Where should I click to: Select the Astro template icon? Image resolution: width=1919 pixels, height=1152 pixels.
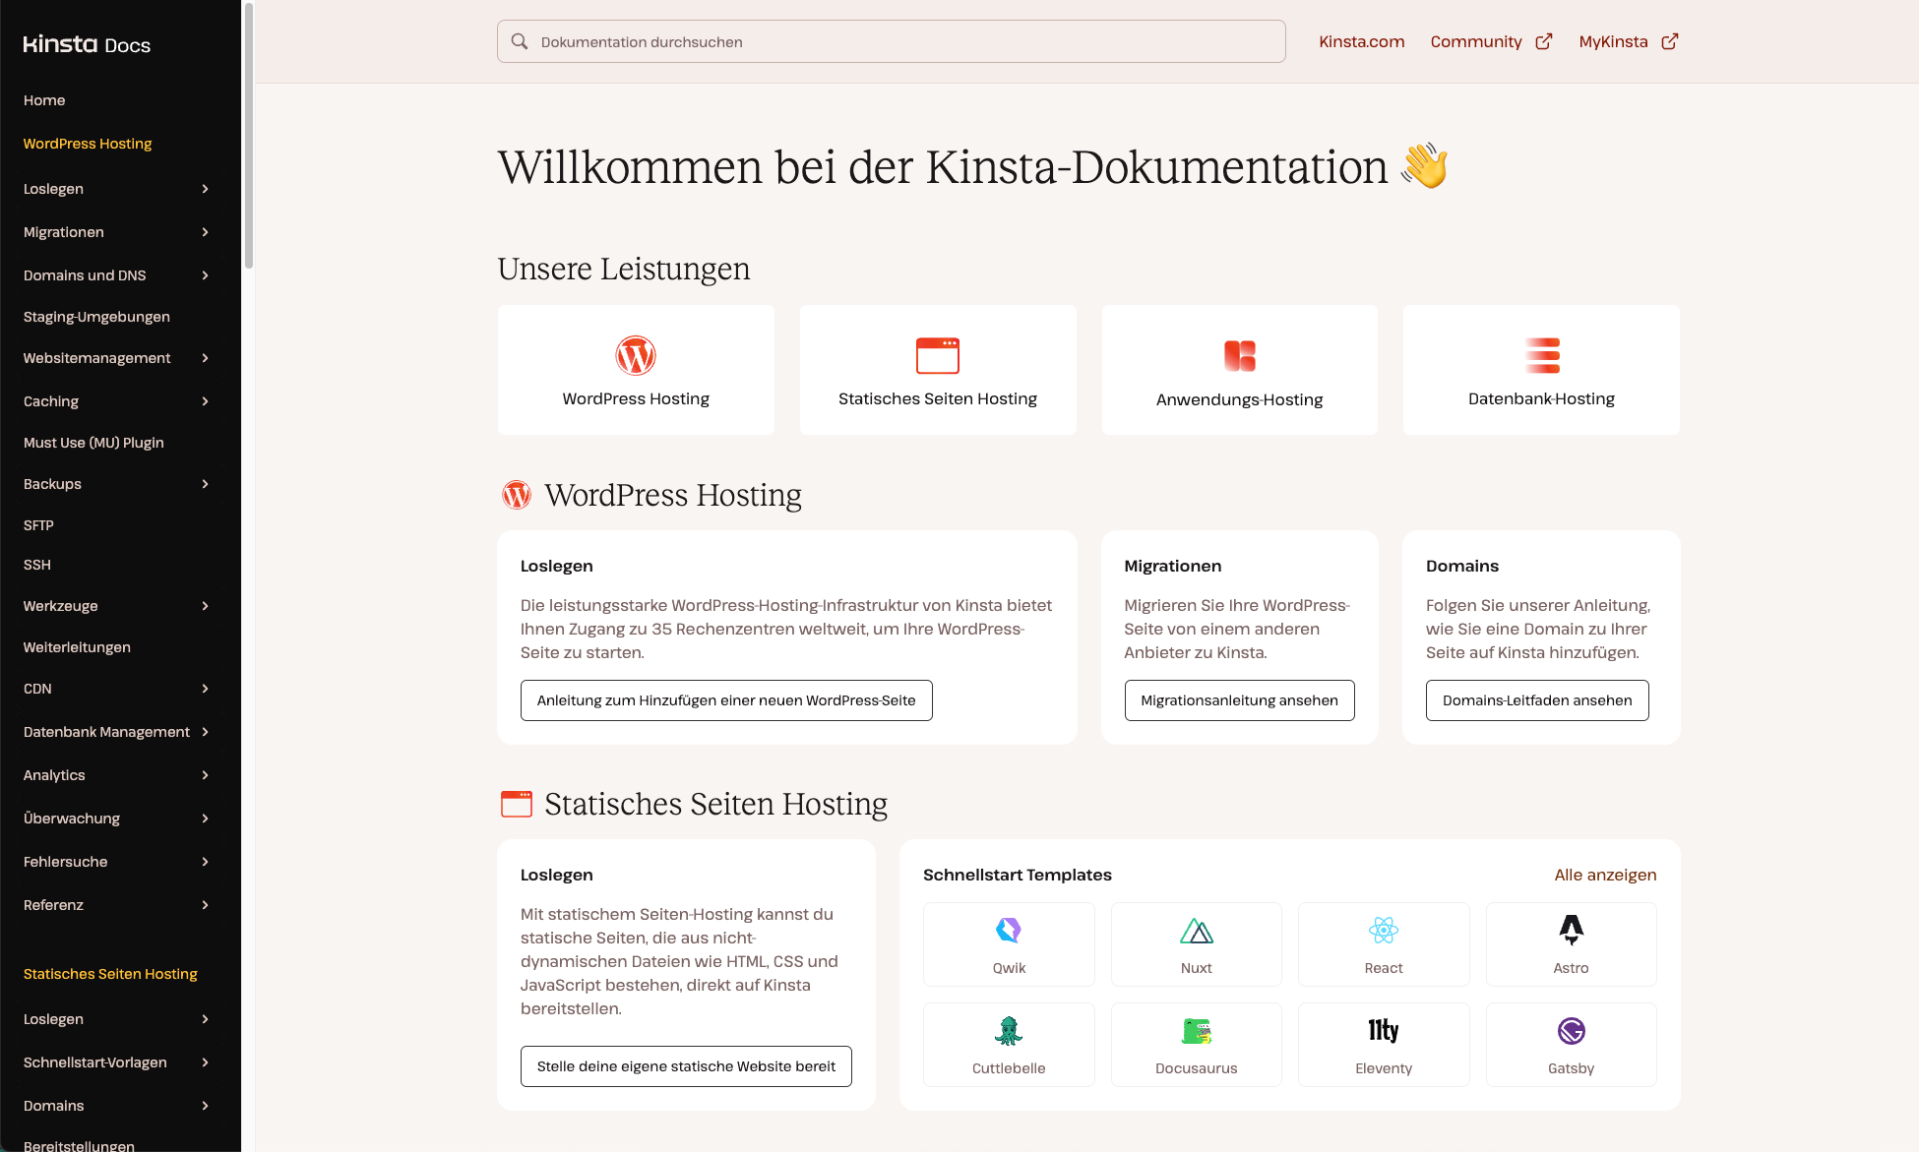[1571, 929]
